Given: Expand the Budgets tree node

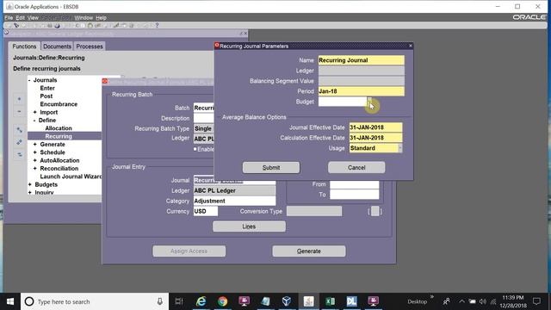Looking at the screenshot, I should click(x=30, y=184).
